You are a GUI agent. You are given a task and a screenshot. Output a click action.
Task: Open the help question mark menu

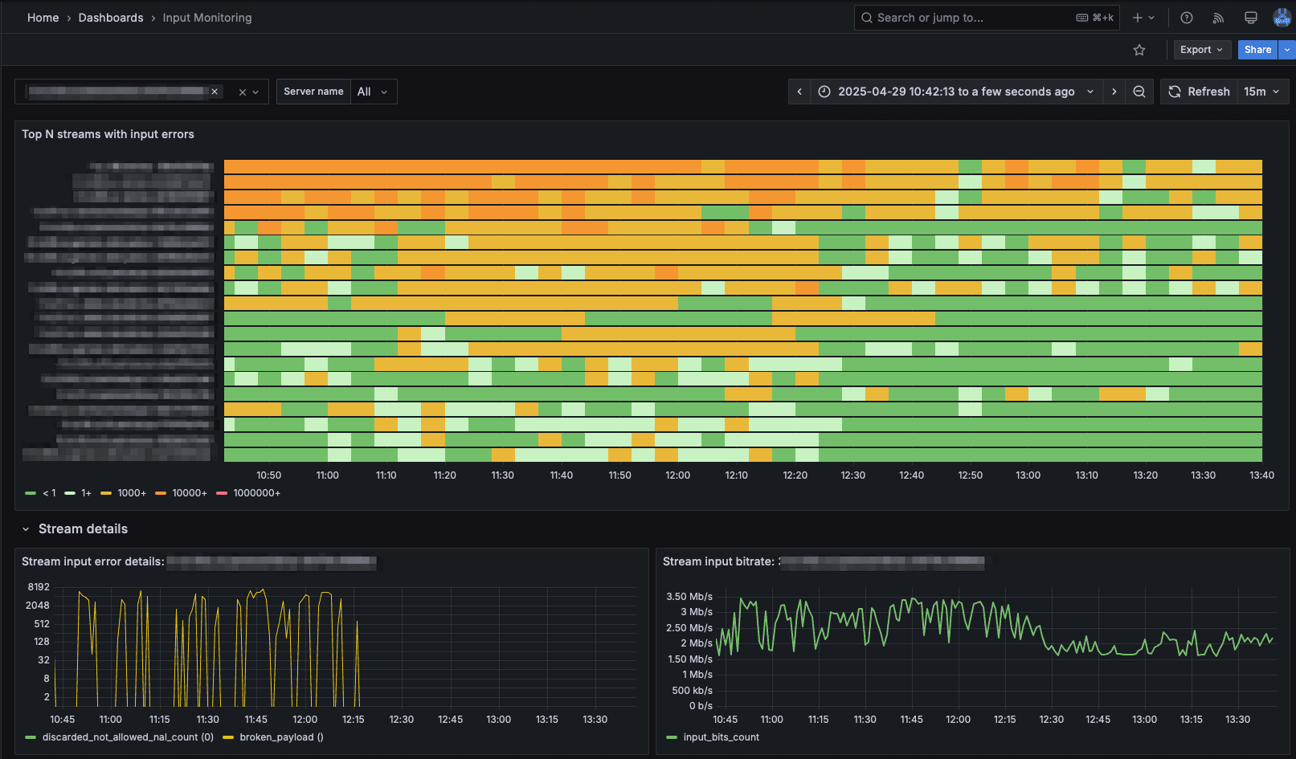(x=1186, y=18)
